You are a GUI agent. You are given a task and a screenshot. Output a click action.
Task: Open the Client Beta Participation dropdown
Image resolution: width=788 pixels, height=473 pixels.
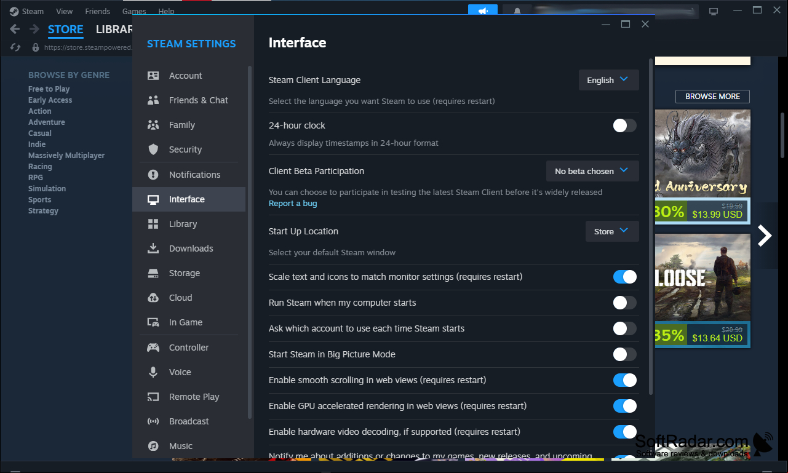[x=592, y=171]
